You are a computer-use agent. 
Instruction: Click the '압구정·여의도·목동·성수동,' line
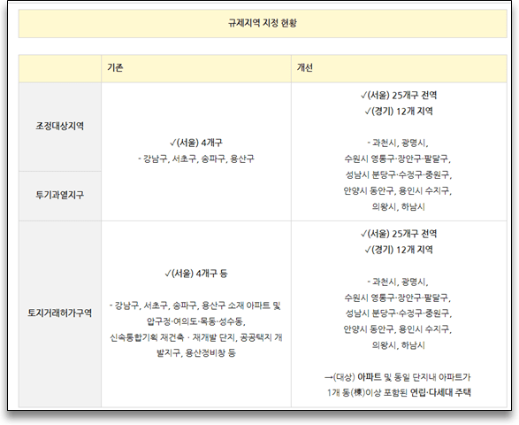[x=196, y=321]
